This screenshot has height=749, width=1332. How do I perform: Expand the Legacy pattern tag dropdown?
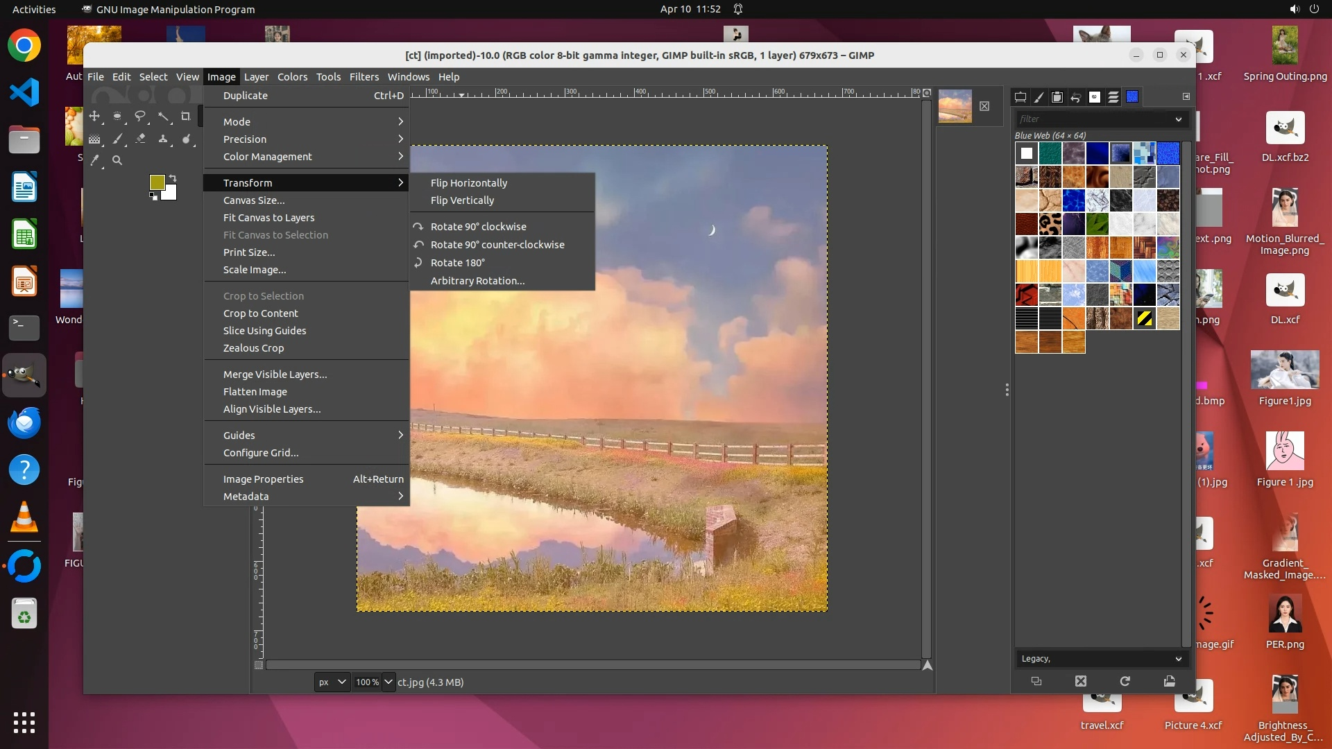click(1178, 659)
